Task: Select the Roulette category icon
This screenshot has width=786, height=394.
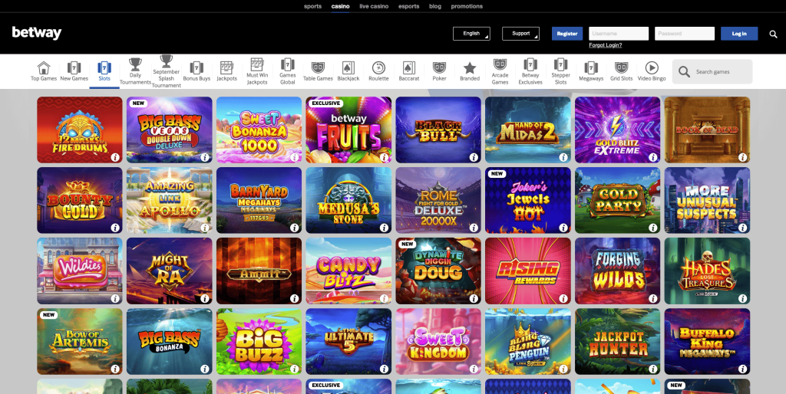Action: pos(378,67)
